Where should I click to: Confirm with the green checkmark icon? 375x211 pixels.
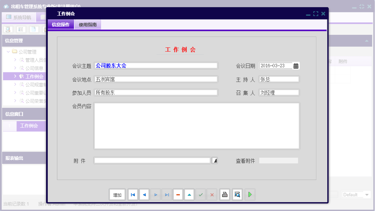(201, 194)
